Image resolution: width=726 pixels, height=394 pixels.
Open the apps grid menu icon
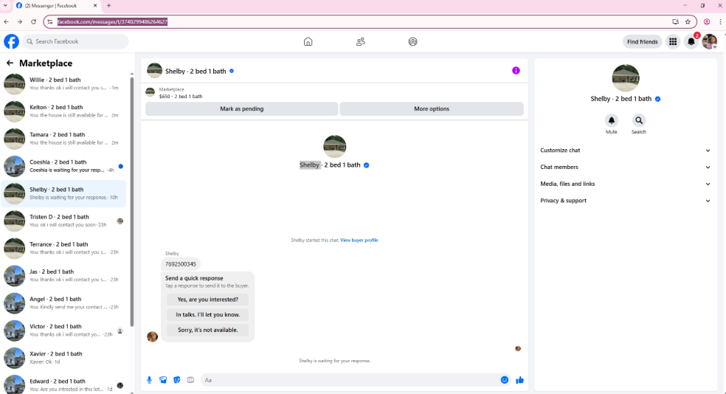[673, 41]
